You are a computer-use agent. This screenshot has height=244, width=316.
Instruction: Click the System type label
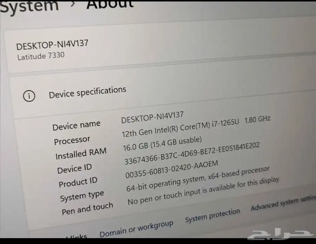click(x=82, y=196)
